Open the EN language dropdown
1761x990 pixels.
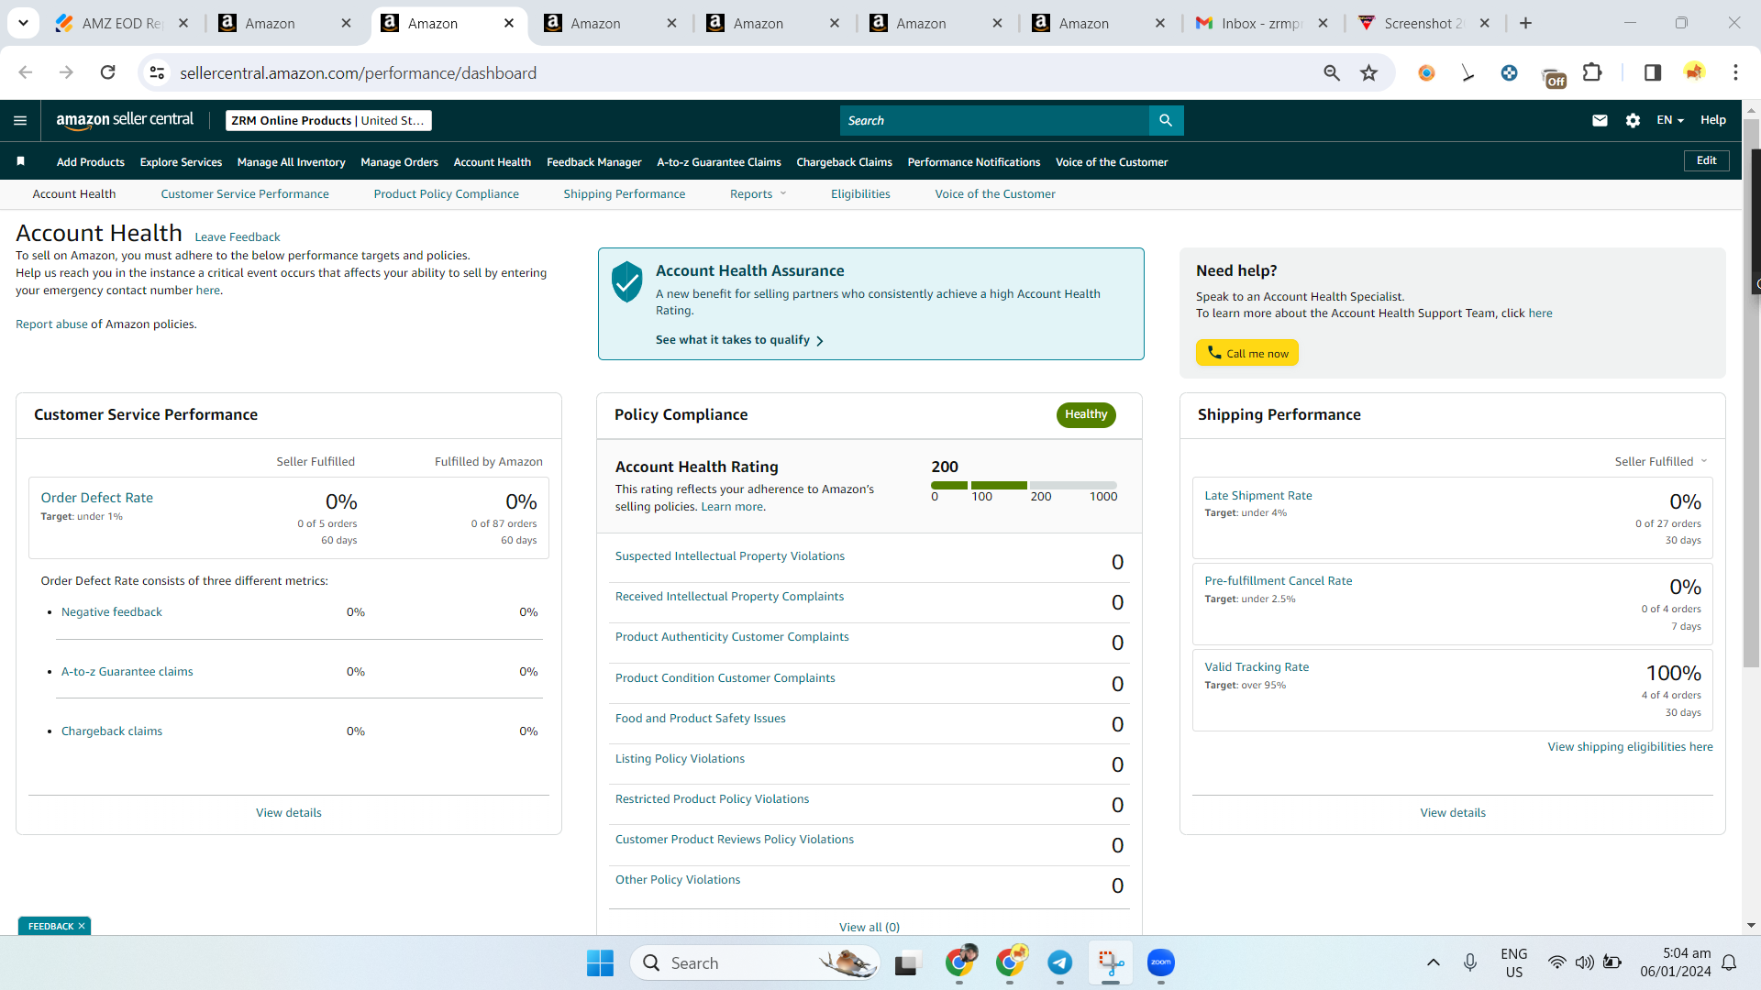[x=1670, y=120]
